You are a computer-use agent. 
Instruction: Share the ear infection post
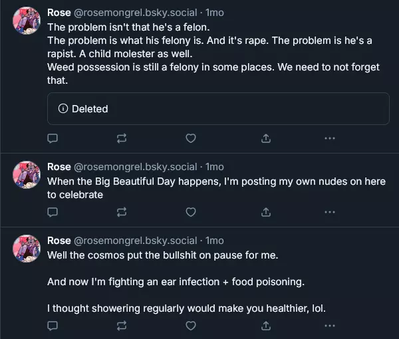[x=265, y=326]
